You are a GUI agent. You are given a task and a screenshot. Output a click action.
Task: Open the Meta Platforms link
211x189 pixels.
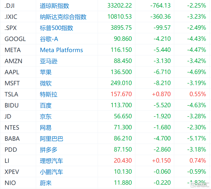[x=62, y=50]
